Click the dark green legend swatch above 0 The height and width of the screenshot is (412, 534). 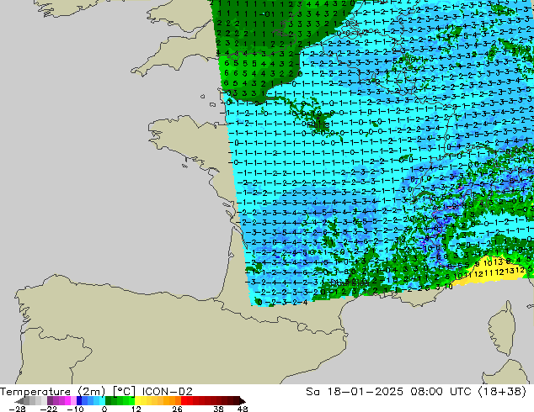[x=109, y=400]
